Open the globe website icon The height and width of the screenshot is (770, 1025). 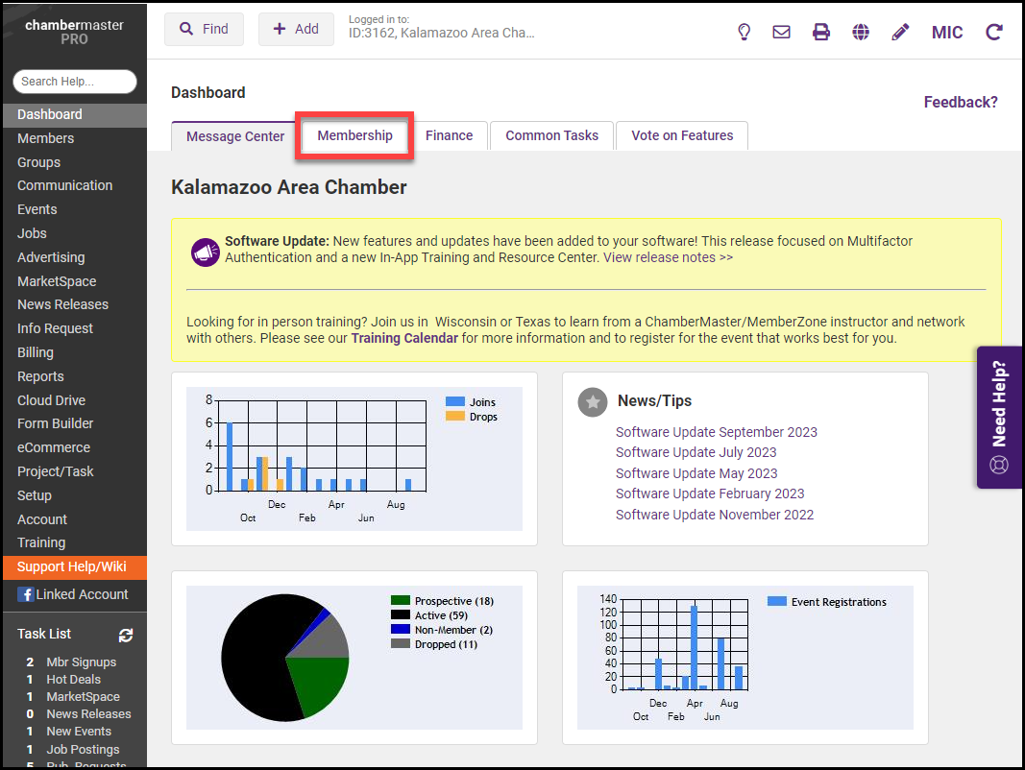pos(861,32)
